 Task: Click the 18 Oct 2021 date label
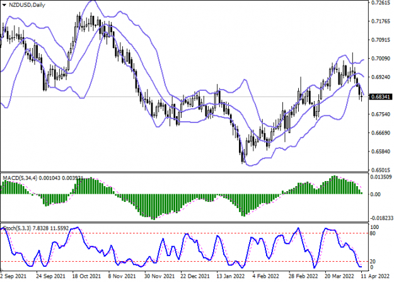pyautogui.click(x=87, y=276)
